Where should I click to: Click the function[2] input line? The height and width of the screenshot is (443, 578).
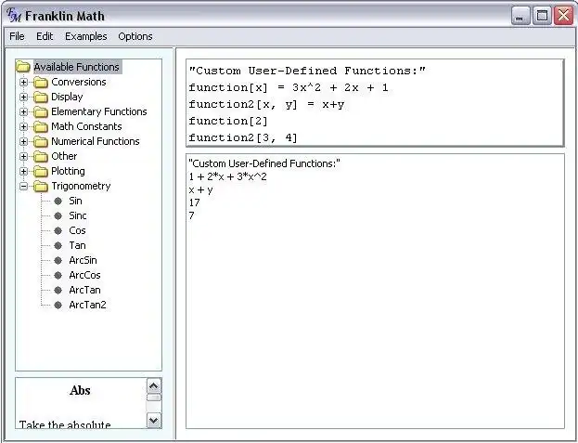[x=228, y=121]
